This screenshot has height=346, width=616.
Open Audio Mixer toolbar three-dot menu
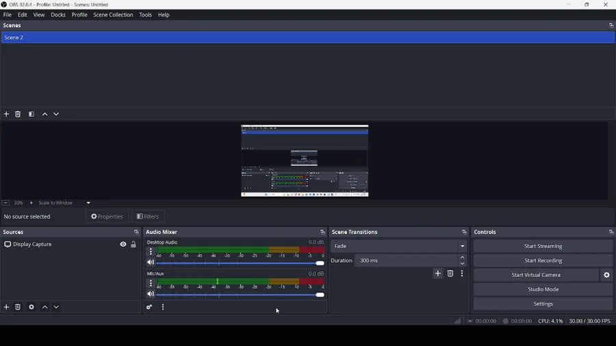(x=163, y=307)
